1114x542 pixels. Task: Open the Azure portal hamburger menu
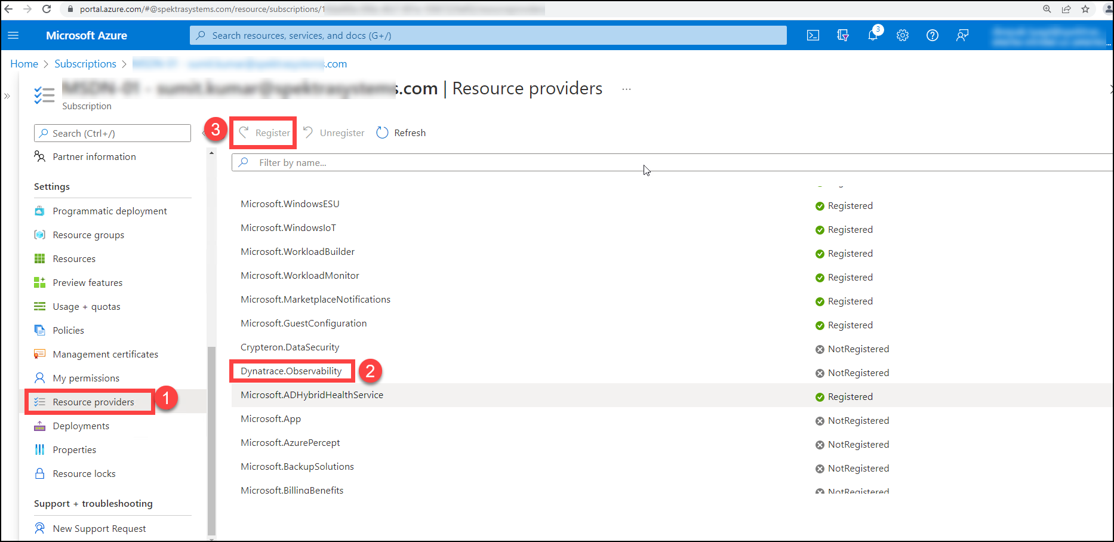tap(13, 36)
